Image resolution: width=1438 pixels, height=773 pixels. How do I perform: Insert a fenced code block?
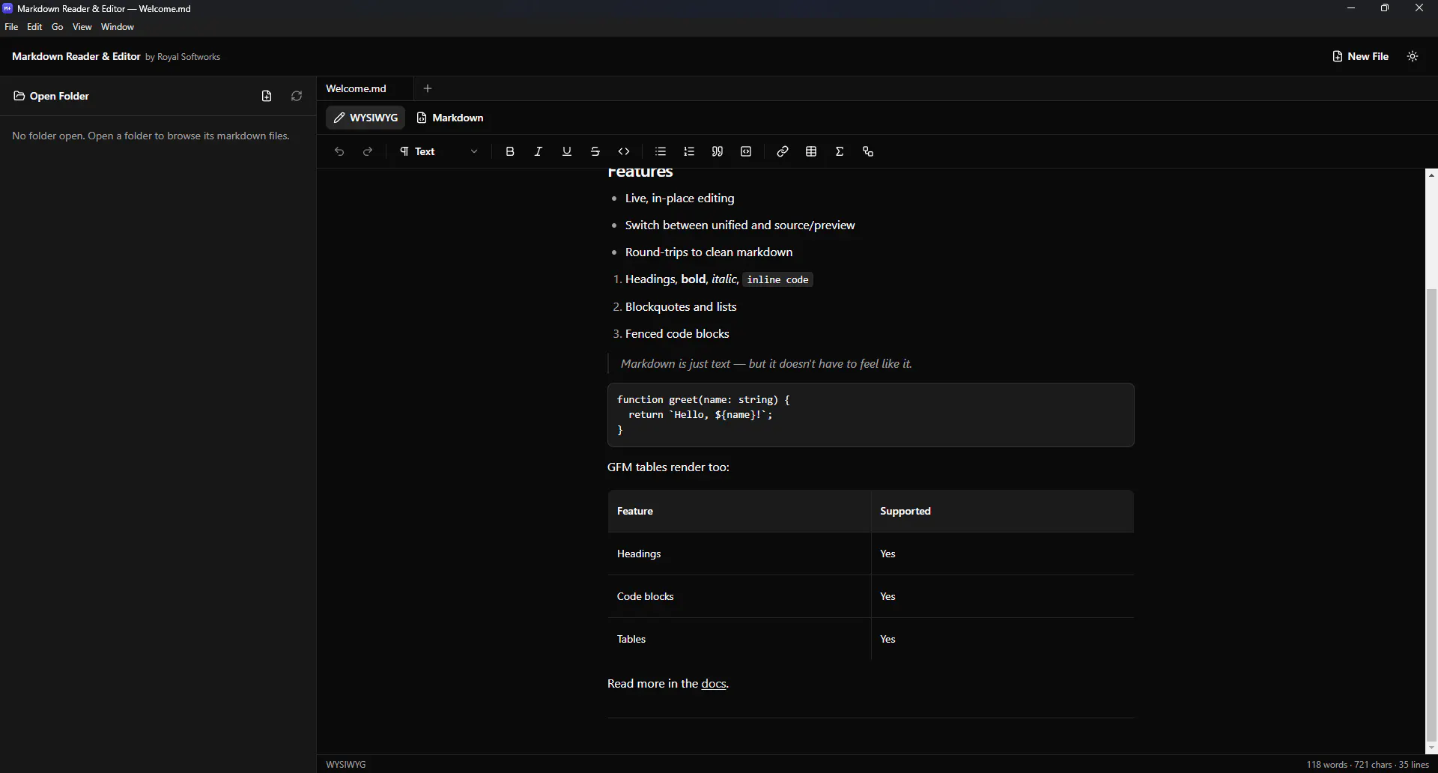pyautogui.click(x=746, y=152)
